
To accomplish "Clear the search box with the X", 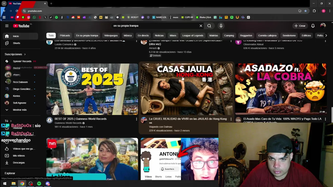I will (x=201, y=26).
